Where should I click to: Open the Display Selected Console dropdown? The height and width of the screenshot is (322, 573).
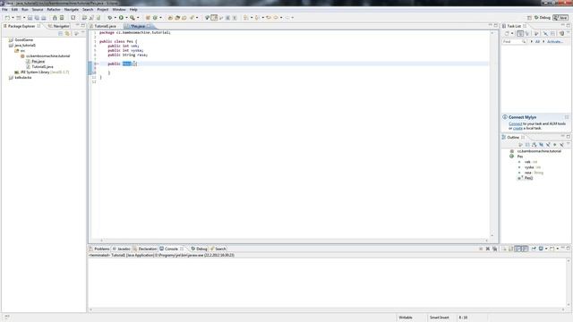coord(546,249)
